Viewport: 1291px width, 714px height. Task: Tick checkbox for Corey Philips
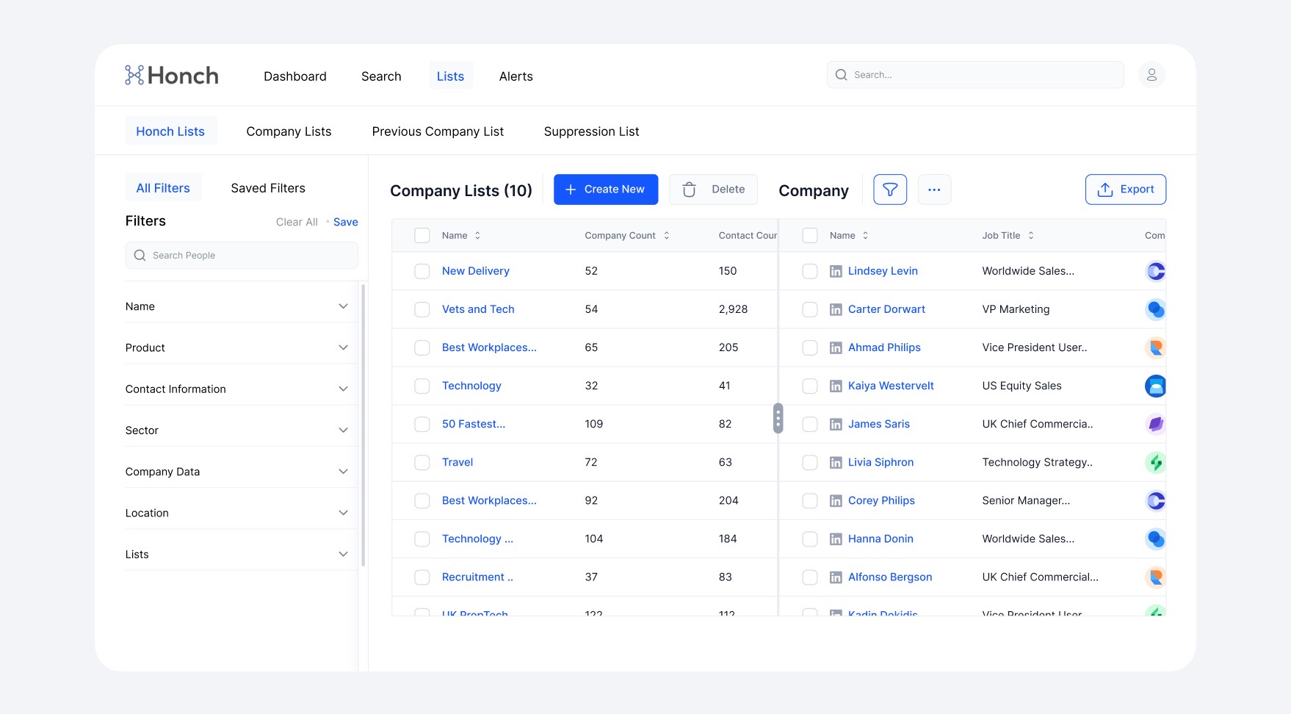(x=810, y=500)
